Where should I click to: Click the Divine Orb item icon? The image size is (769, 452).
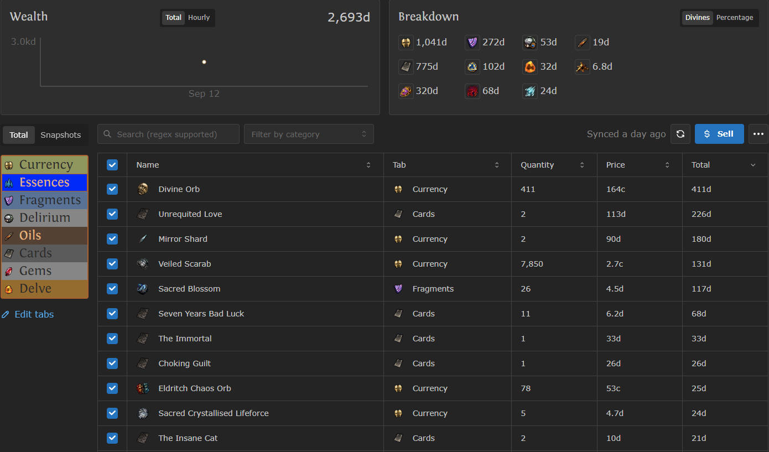tap(143, 189)
